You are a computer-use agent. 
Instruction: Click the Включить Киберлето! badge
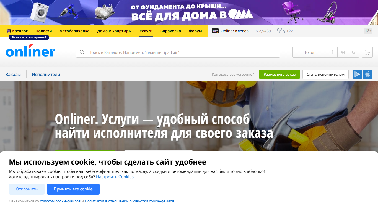click(29, 37)
